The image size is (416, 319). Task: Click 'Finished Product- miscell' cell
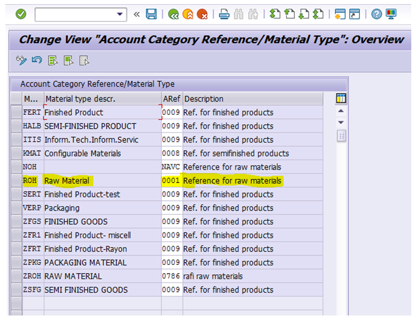[103, 235]
